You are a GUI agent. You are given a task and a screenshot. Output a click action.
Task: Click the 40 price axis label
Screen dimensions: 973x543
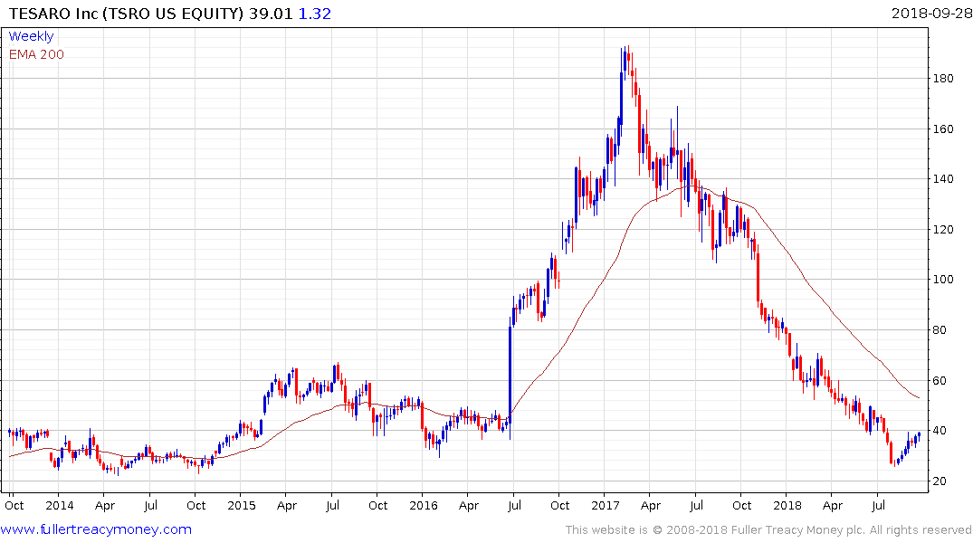click(940, 431)
